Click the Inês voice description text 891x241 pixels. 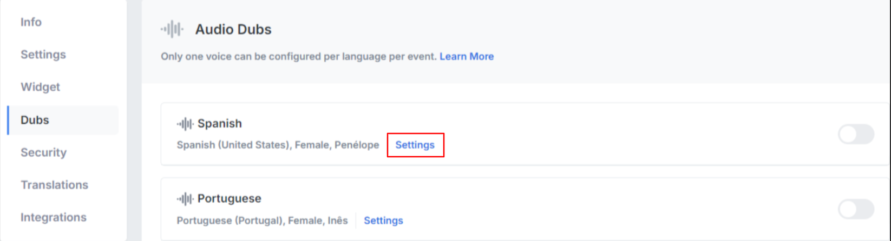(263, 220)
